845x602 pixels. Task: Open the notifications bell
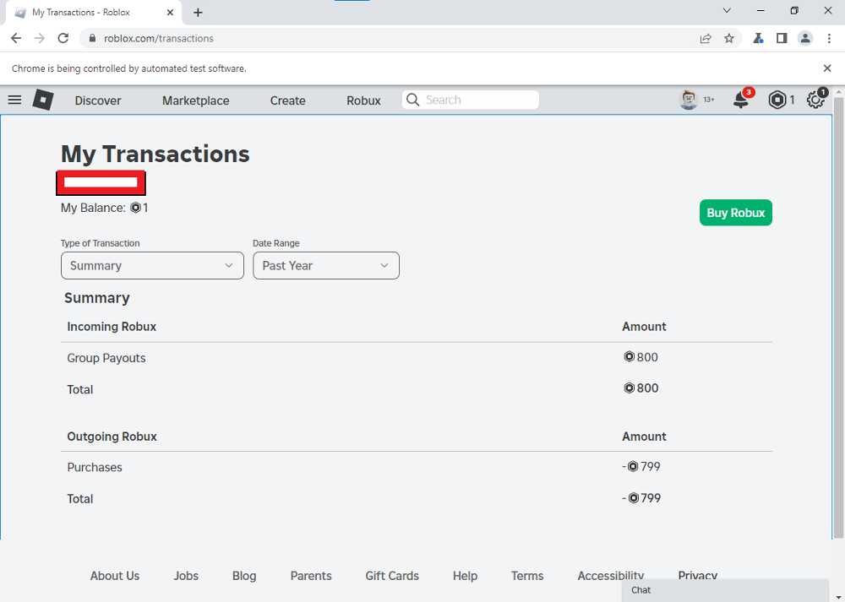click(742, 100)
